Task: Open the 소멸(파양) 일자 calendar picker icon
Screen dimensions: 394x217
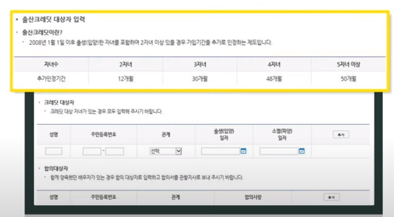Action: coord(302,151)
